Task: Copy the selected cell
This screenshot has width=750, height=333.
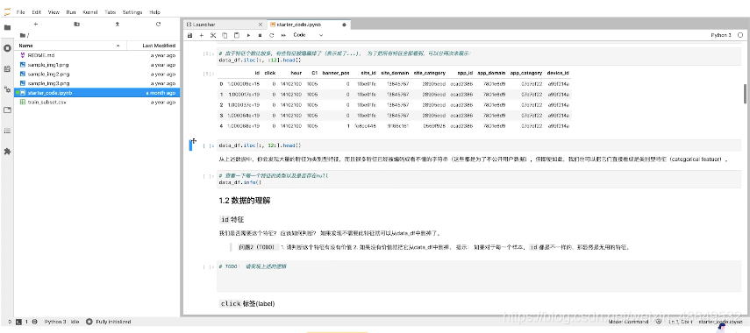Action: click(225, 35)
